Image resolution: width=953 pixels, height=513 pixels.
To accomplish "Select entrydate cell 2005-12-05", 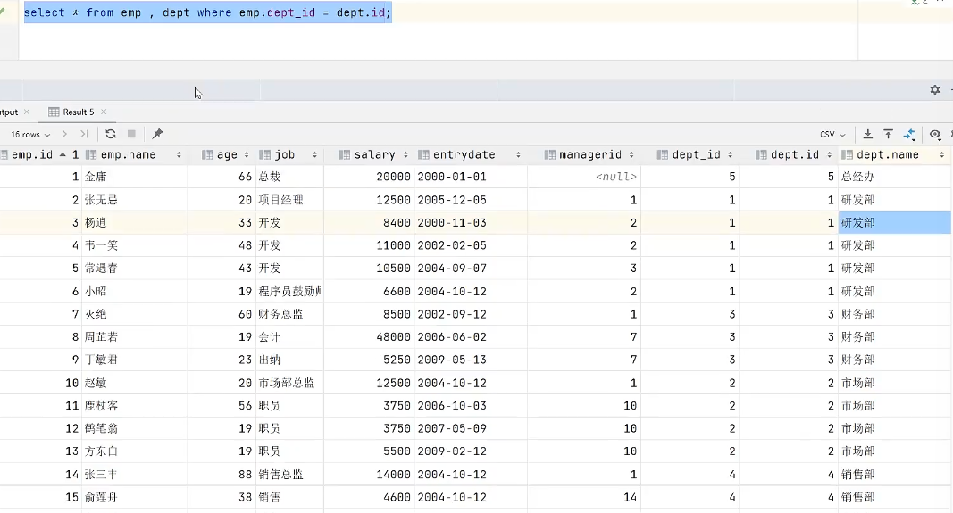I will click(x=471, y=200).
